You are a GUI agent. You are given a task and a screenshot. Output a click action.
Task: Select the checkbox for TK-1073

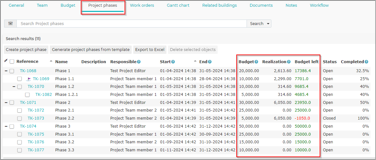click(x=19, y=118)
